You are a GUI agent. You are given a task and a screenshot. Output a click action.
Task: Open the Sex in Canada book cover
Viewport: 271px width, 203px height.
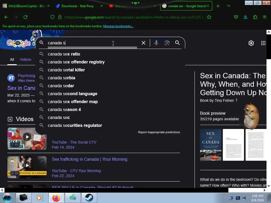(210, 145)
